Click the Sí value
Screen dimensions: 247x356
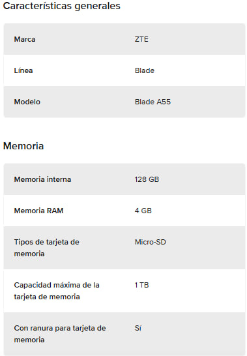138,328
